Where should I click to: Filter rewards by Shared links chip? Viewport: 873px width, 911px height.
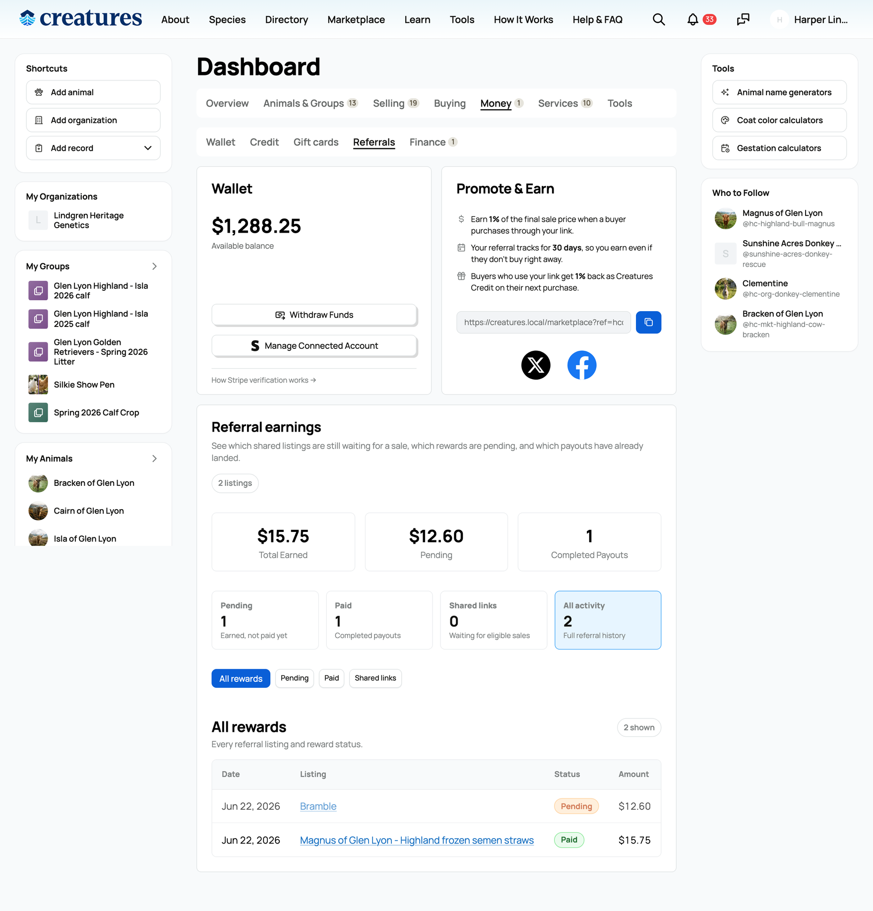pos(375,678)
